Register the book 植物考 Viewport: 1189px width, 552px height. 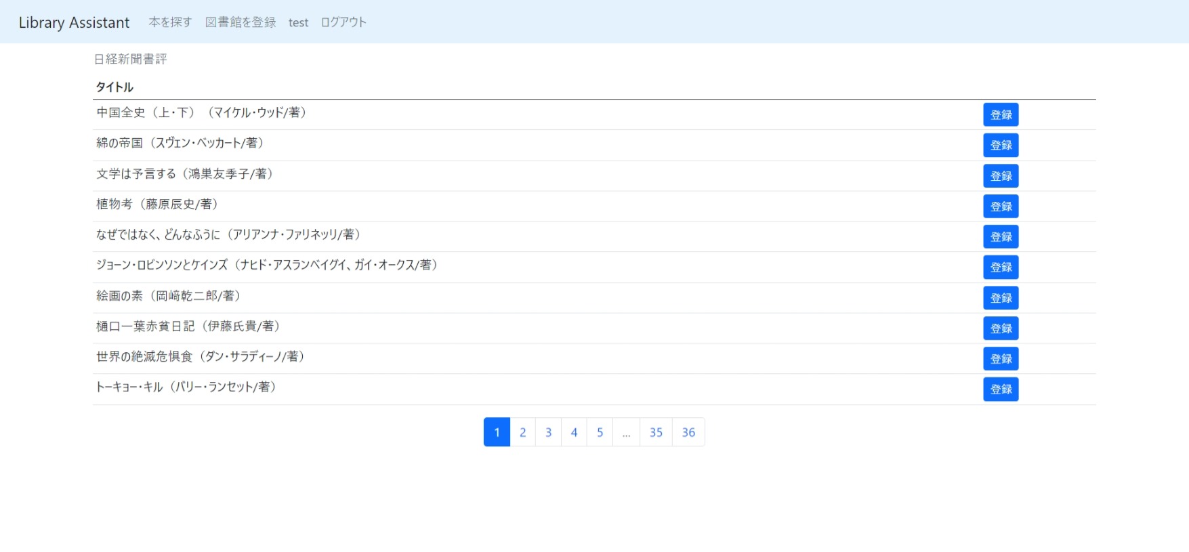(x=1001, y=206)
